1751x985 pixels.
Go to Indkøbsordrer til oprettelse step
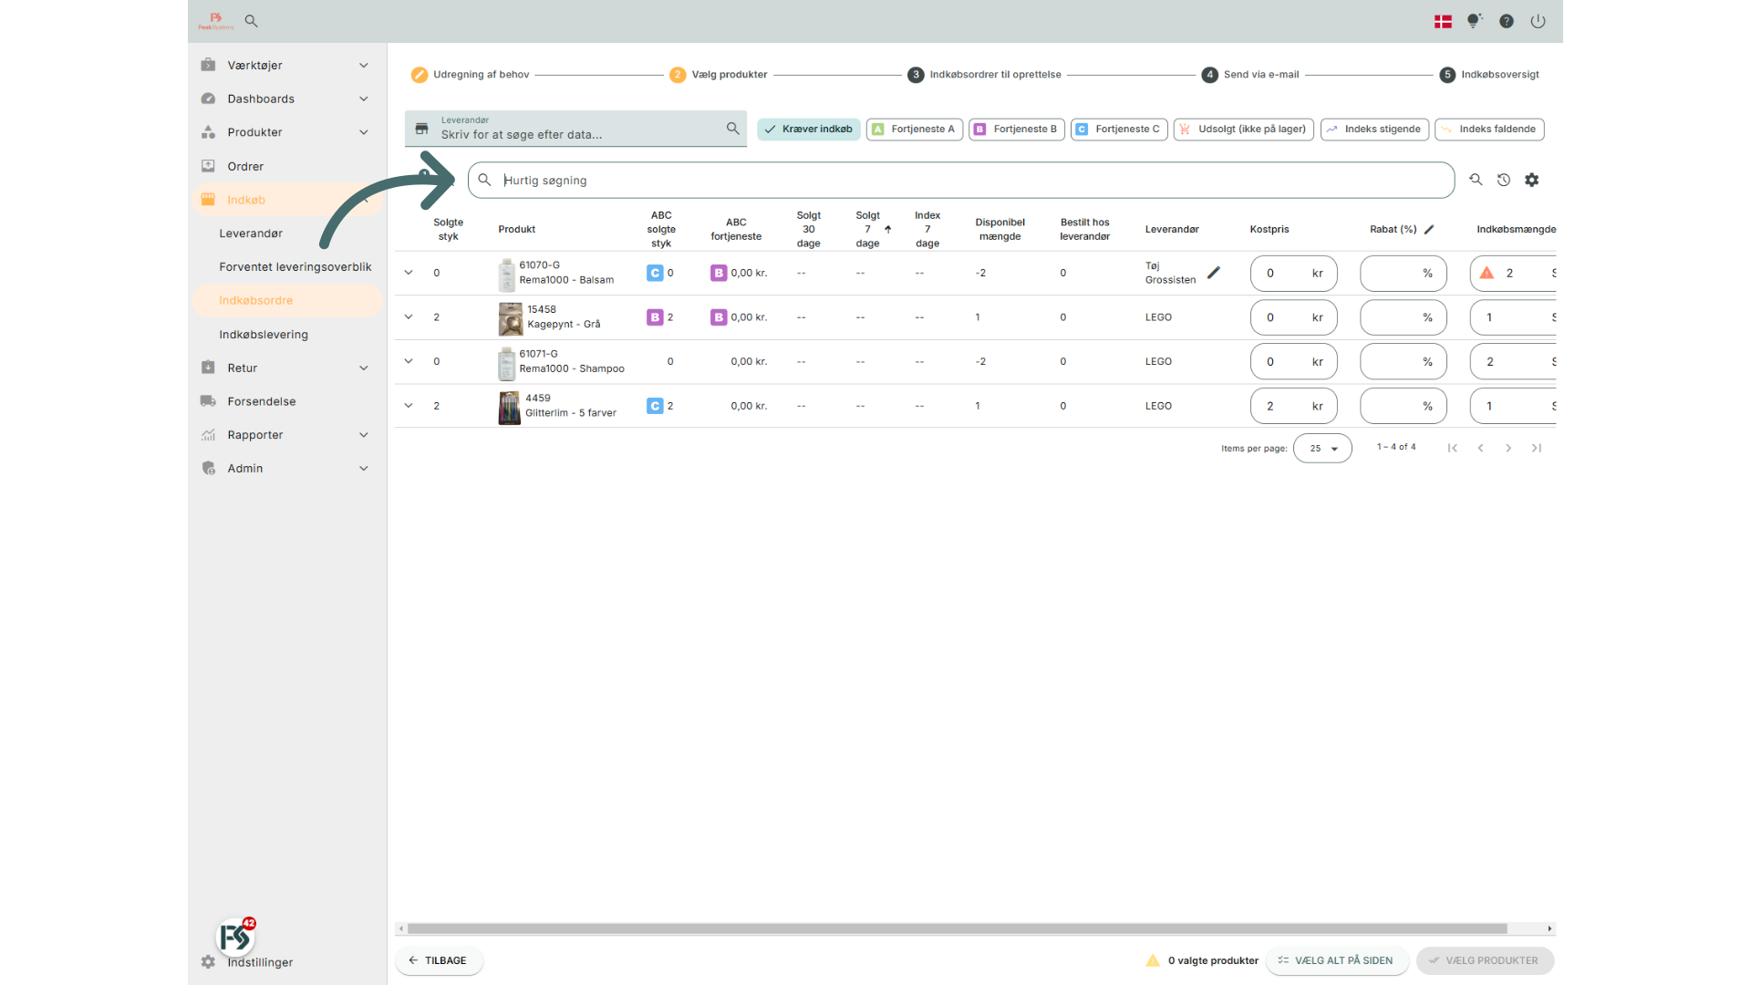(x=984, y=75)
